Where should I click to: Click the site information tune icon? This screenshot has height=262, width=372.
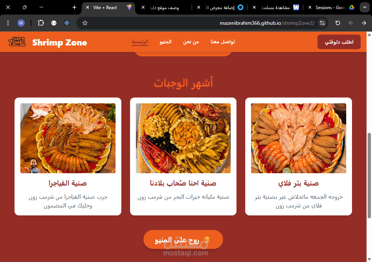click(x=322, y=23)
